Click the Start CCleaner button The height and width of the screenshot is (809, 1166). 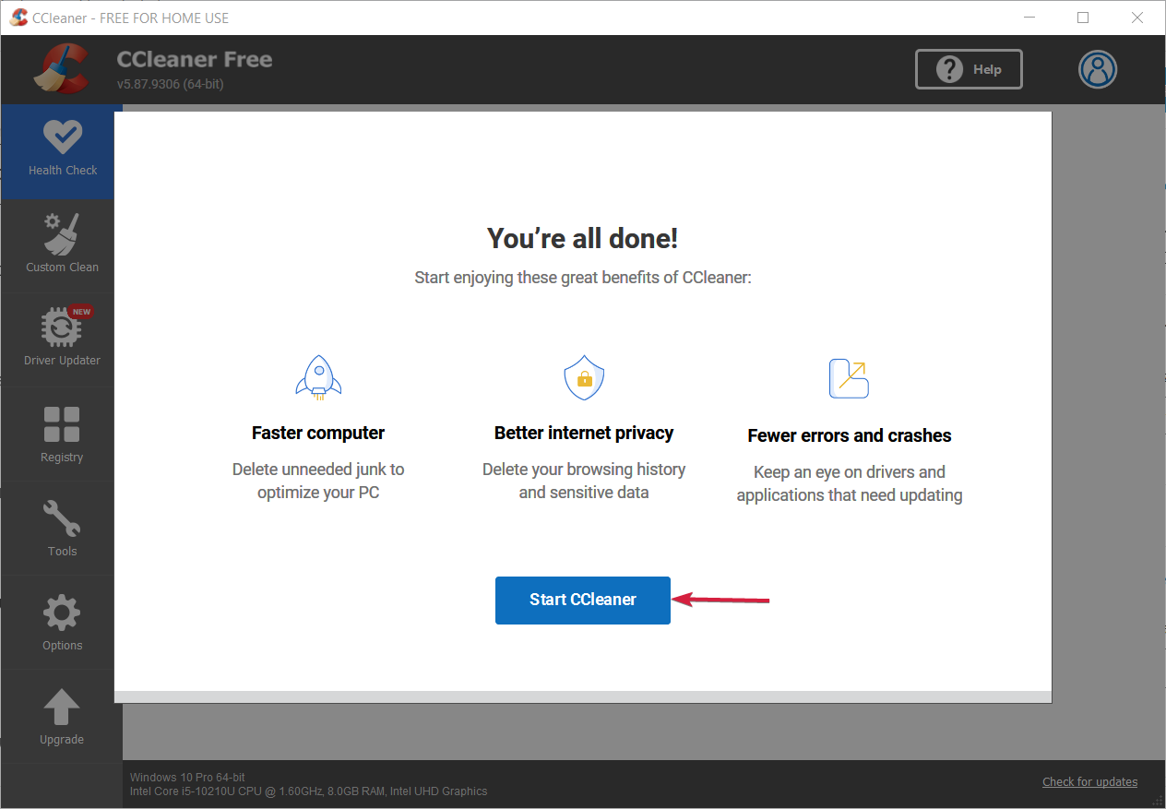pyautogui.click(x=583, y=600)
